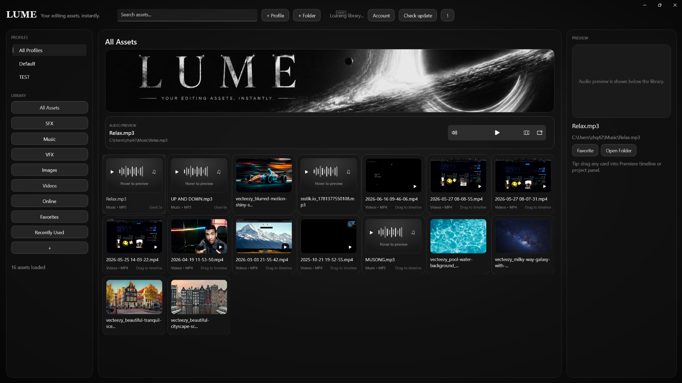Click the MUSONG.mp3 file name
This screenshot has height=383, width=682.
380,260
